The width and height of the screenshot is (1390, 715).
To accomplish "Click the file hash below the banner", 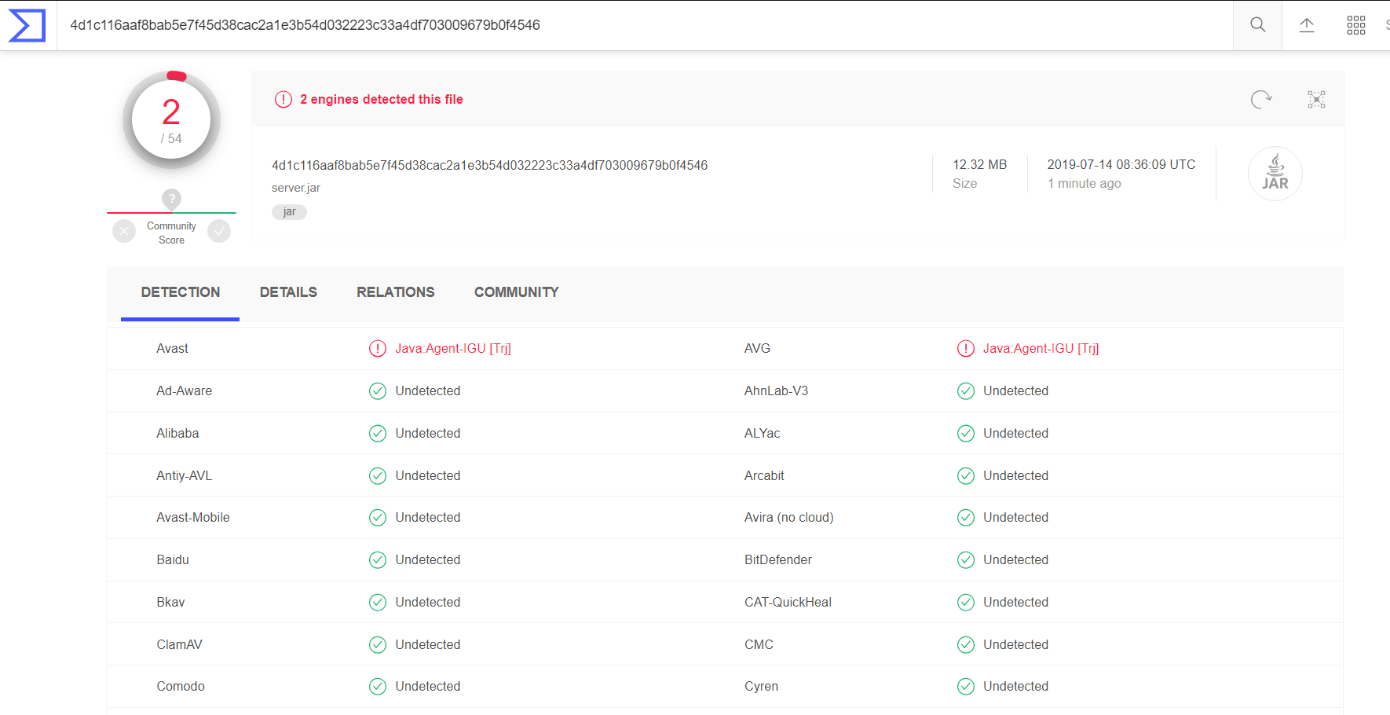I will pyautogui.click(x=489, y=165).
